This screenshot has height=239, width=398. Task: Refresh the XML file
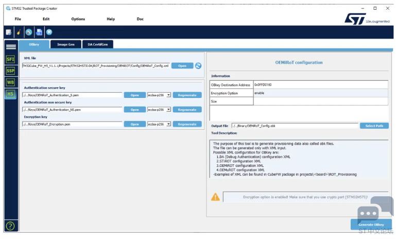(198, 66)
